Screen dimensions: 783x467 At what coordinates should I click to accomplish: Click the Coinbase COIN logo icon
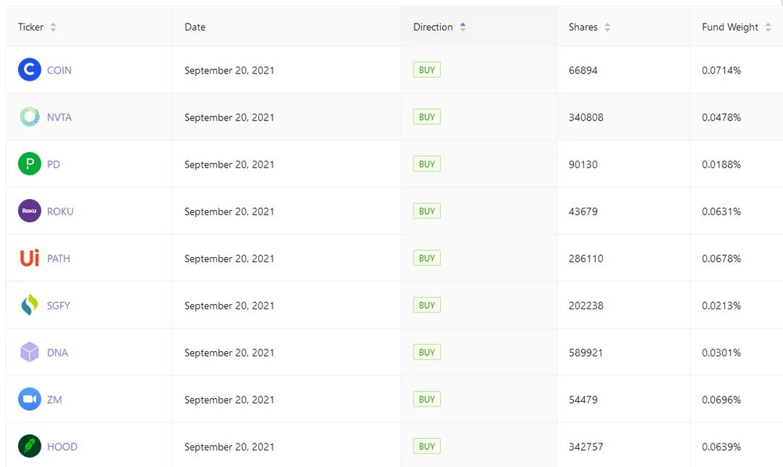30,71
